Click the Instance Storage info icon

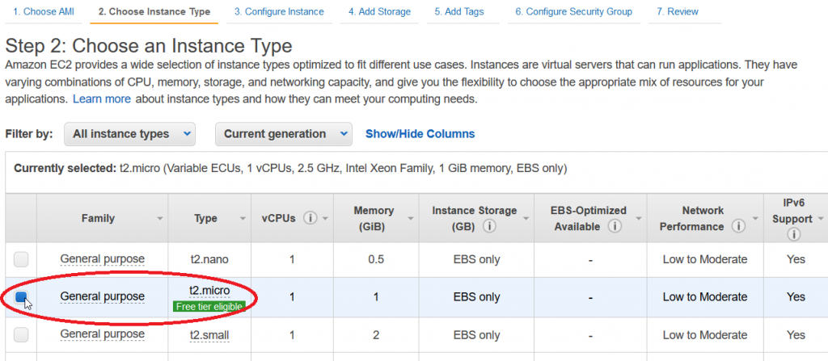click(489, 226)
